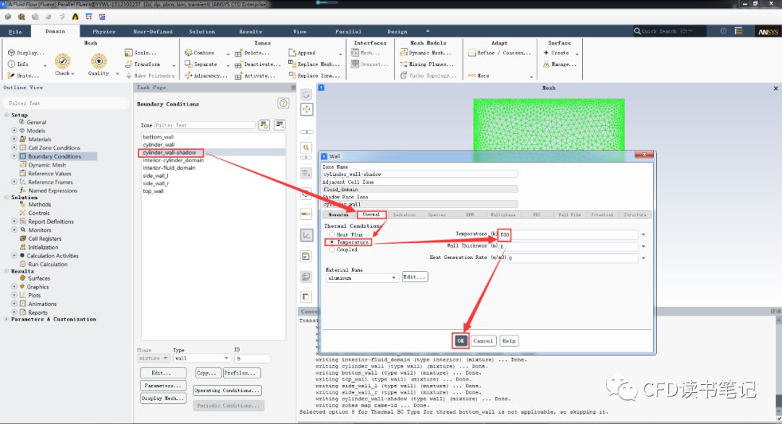The width and height of the screenshot is (782, 424).
Task: Open the Results ribbon tab
Action: coord(251,31)
